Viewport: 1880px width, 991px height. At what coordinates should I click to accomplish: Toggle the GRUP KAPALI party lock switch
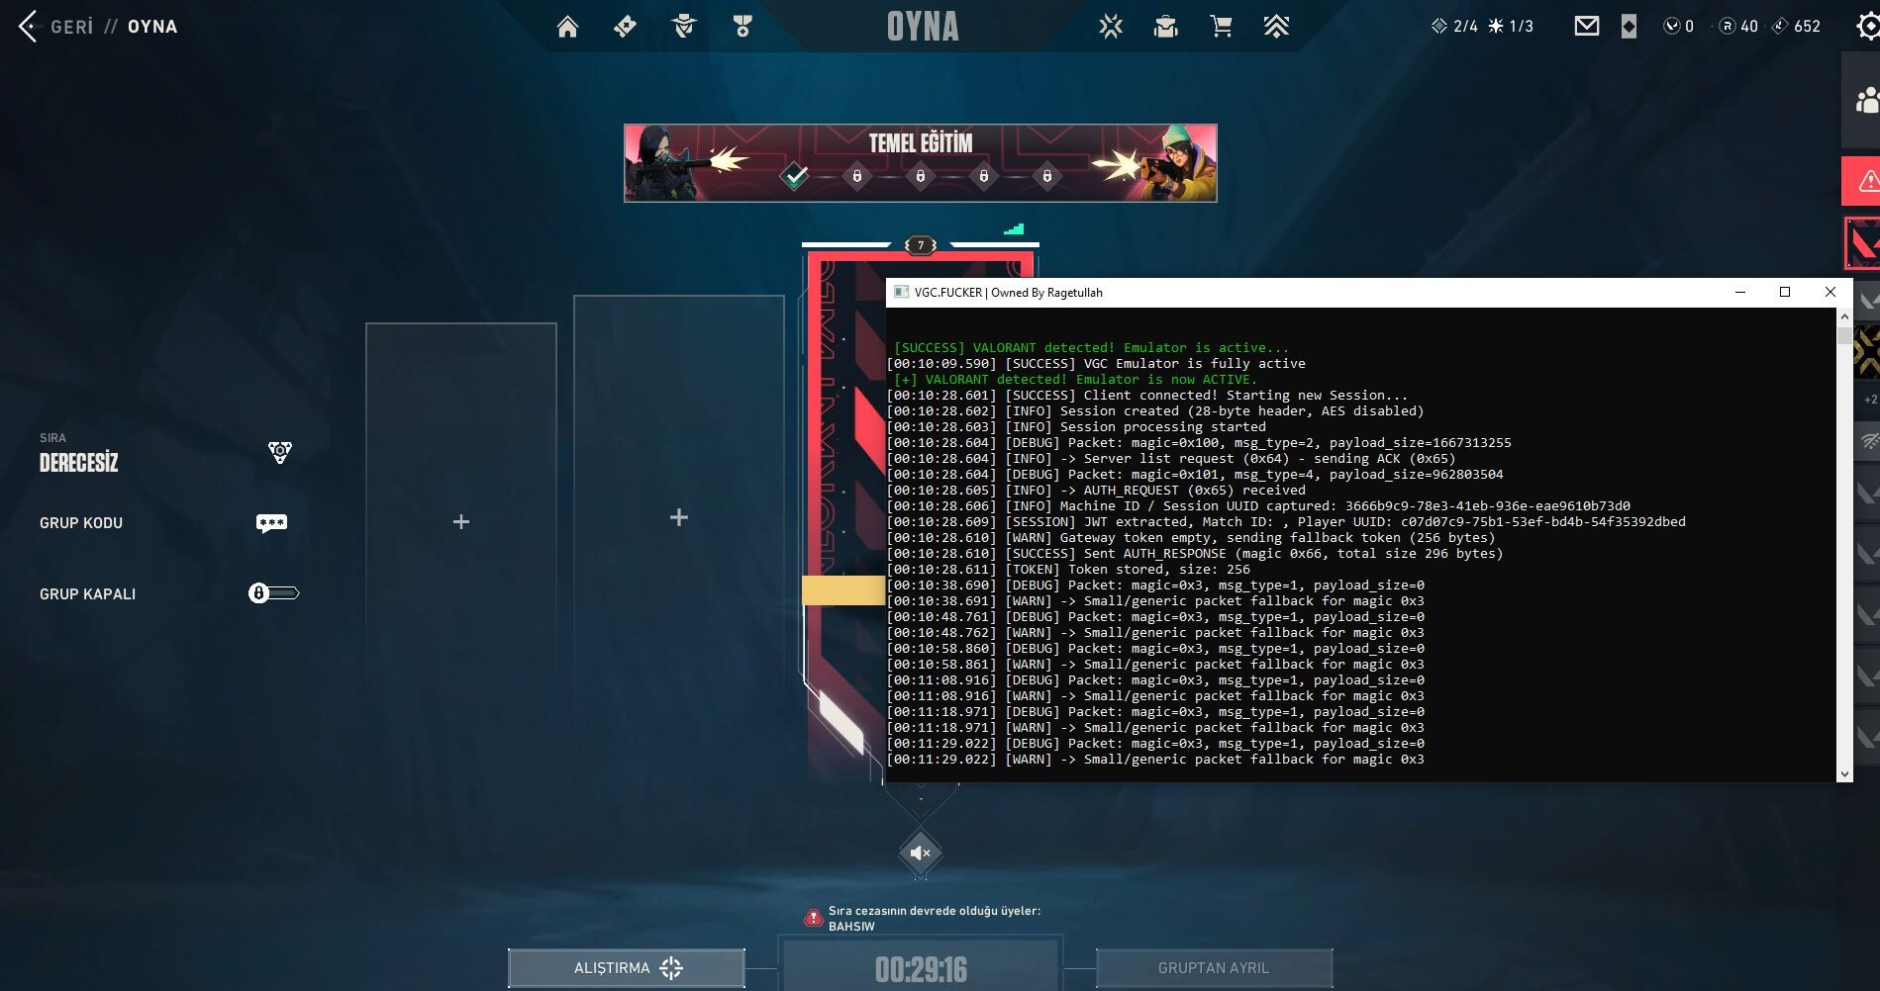pyautogui.click(x=273, y=593)
